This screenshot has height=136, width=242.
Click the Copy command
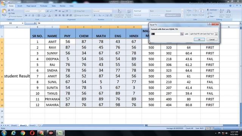point(11,13)
